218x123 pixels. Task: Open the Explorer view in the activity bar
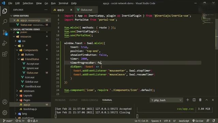tap(4, 11)
